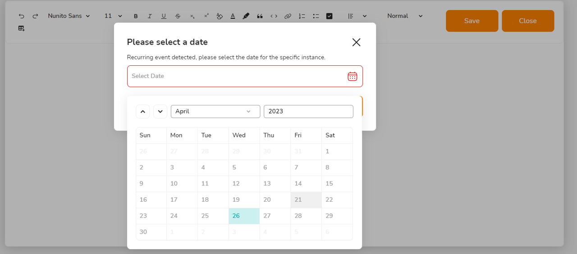Apply italic formatting icon
The image size is (577, 254).
click(x=150, y=16)
